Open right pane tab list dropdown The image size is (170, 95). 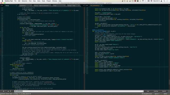[x=169, y=6]
